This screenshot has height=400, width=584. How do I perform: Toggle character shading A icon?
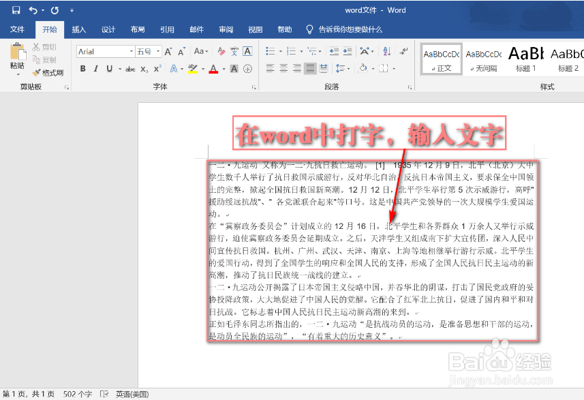tap(234, 69)
